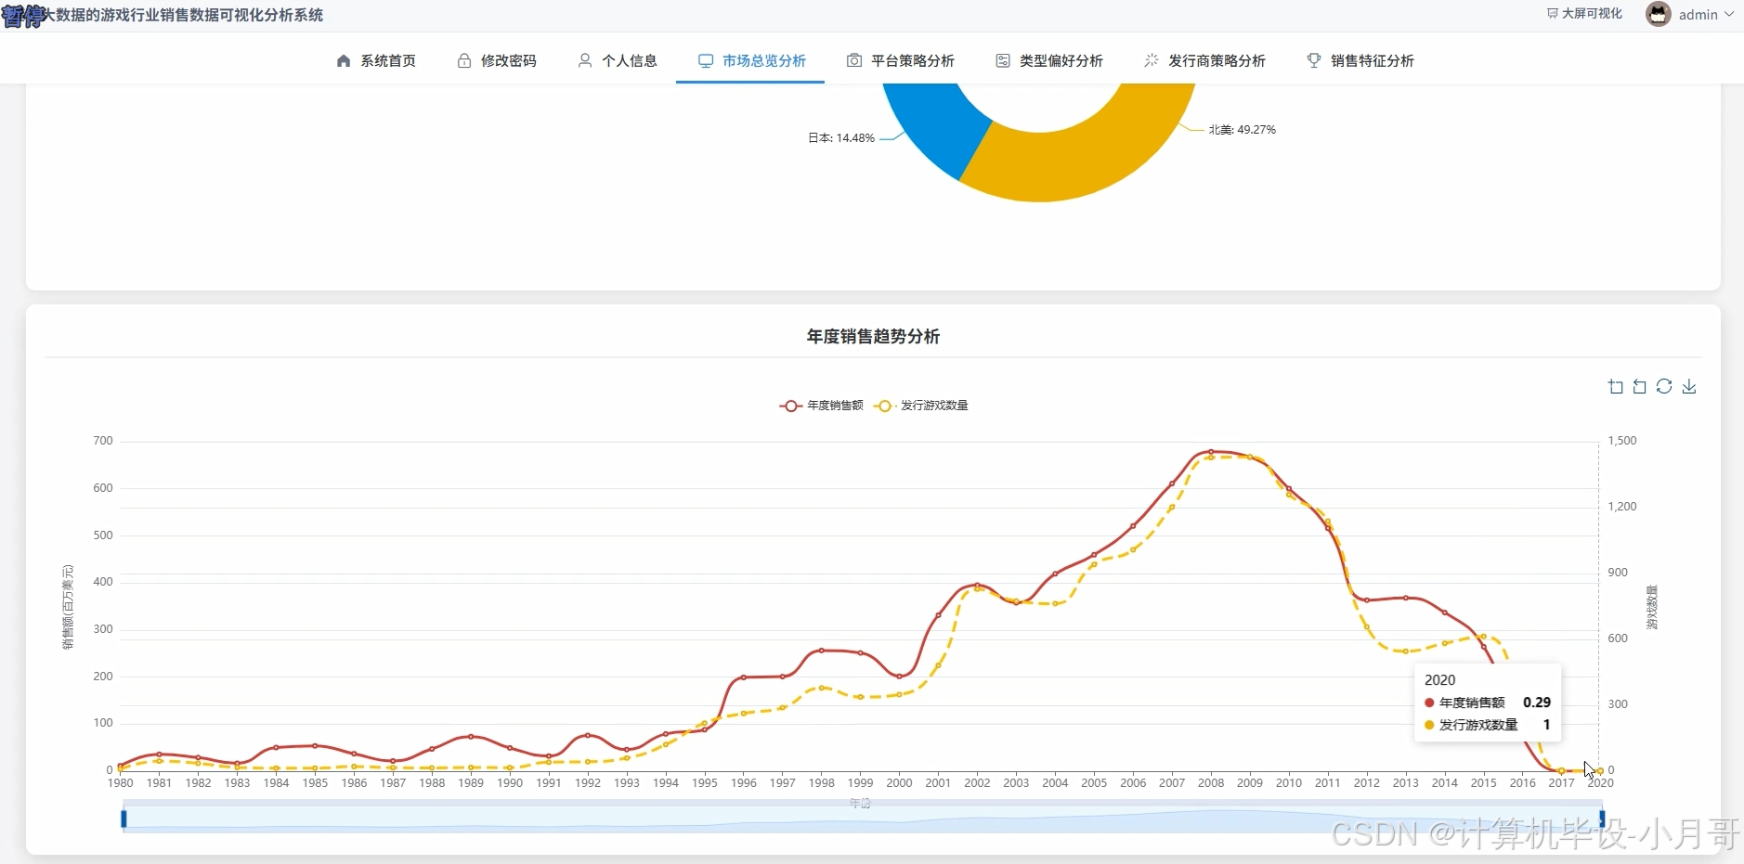The height and width of the screenshot is (864, 1744).
Task: Click the trophy icon beside 销售特征分析
Action: pos(1314,60)
